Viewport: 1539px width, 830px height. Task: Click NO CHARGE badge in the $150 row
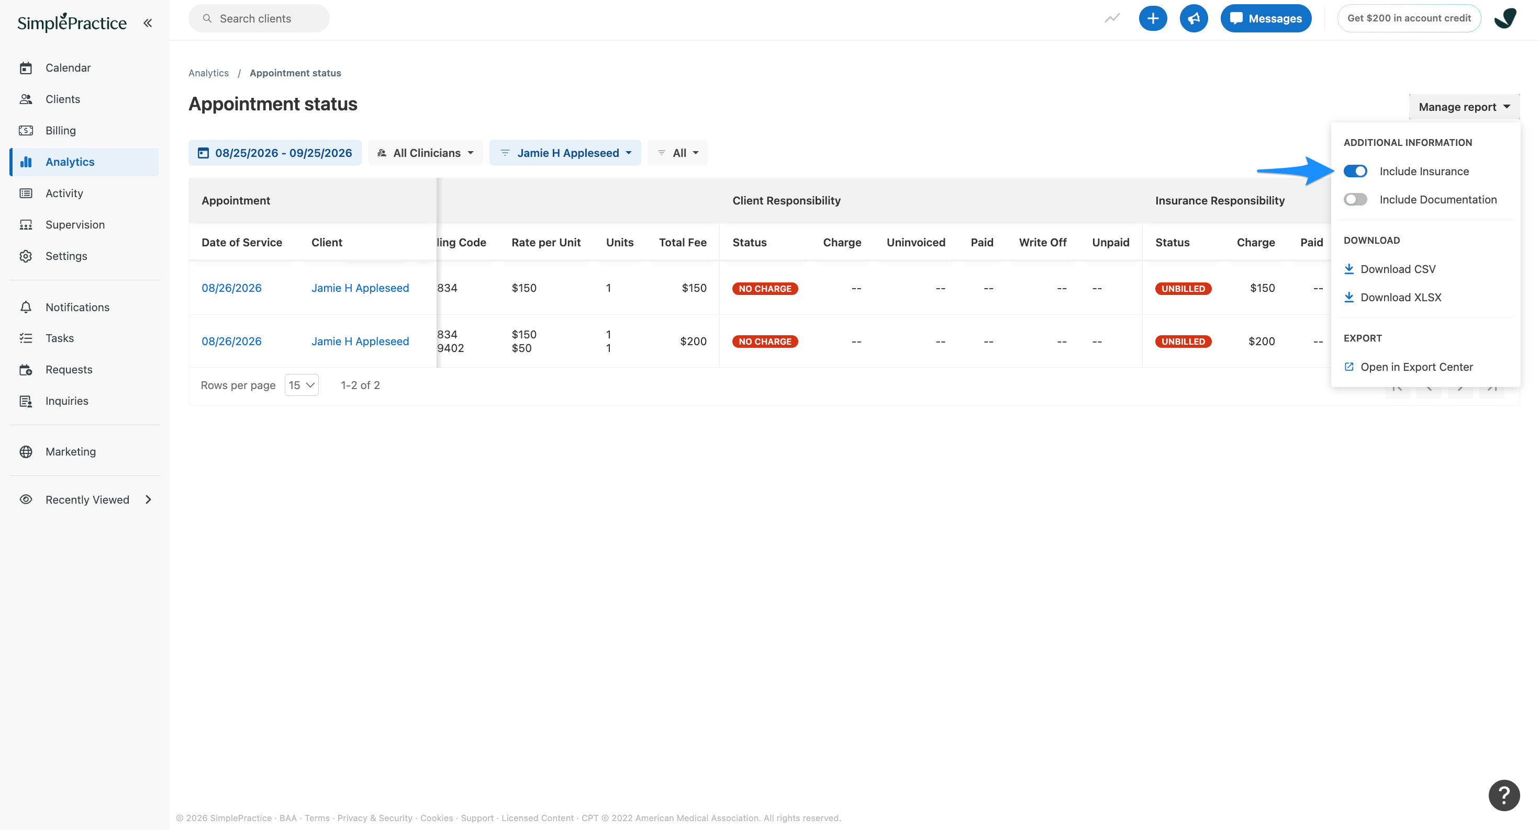point(765,289)
